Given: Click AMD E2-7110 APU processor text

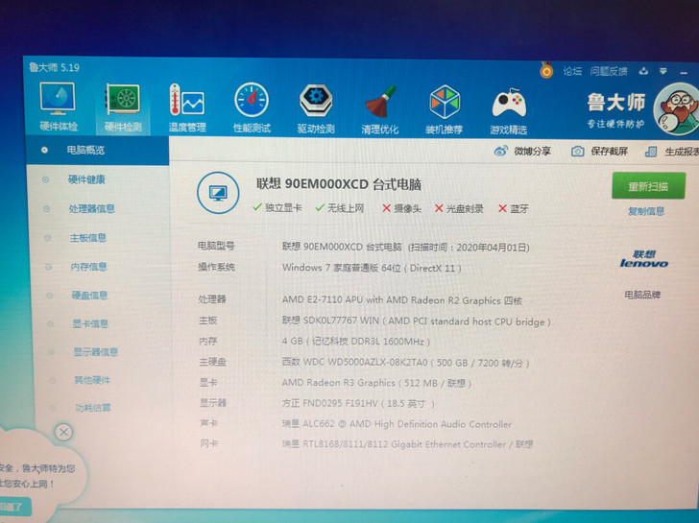Looking at the screenshot, I should pyautogui.click(x=401, y=300).
